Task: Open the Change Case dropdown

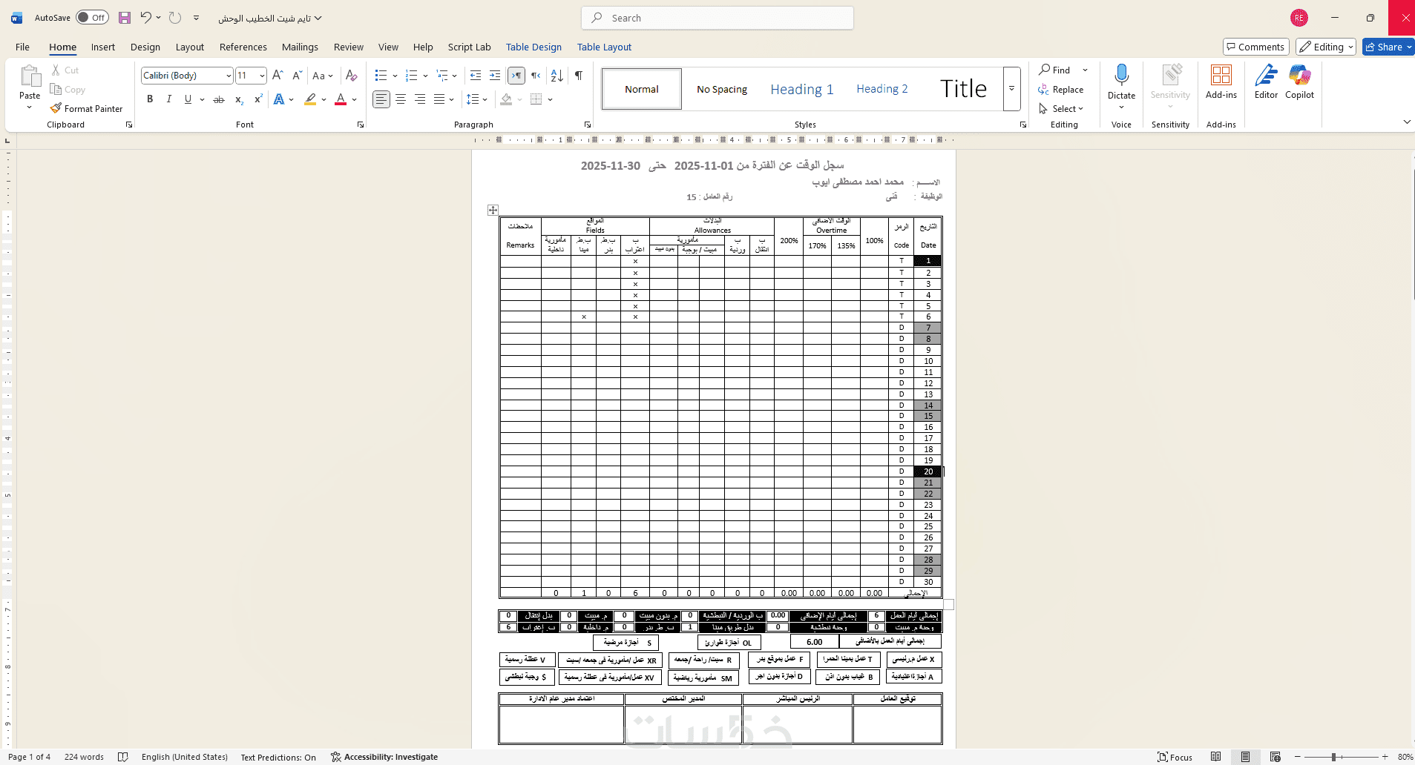Action: pyautogui.click(x=323, y=76)
